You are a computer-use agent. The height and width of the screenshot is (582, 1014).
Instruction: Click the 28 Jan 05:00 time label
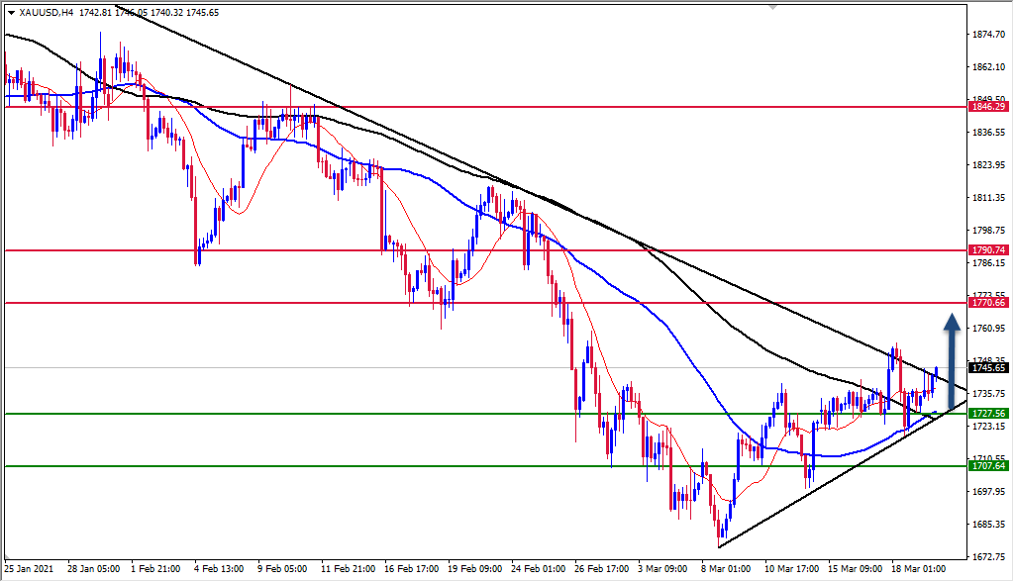coord(94,569)
